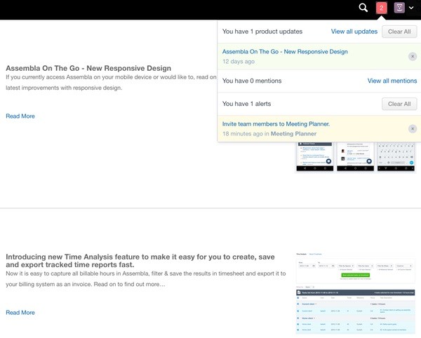Clear All alerts
Screen dimensions: 421x338
[399, 104]
